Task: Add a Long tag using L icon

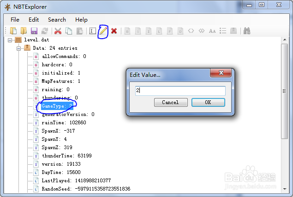Action: (x=159, y=31)
